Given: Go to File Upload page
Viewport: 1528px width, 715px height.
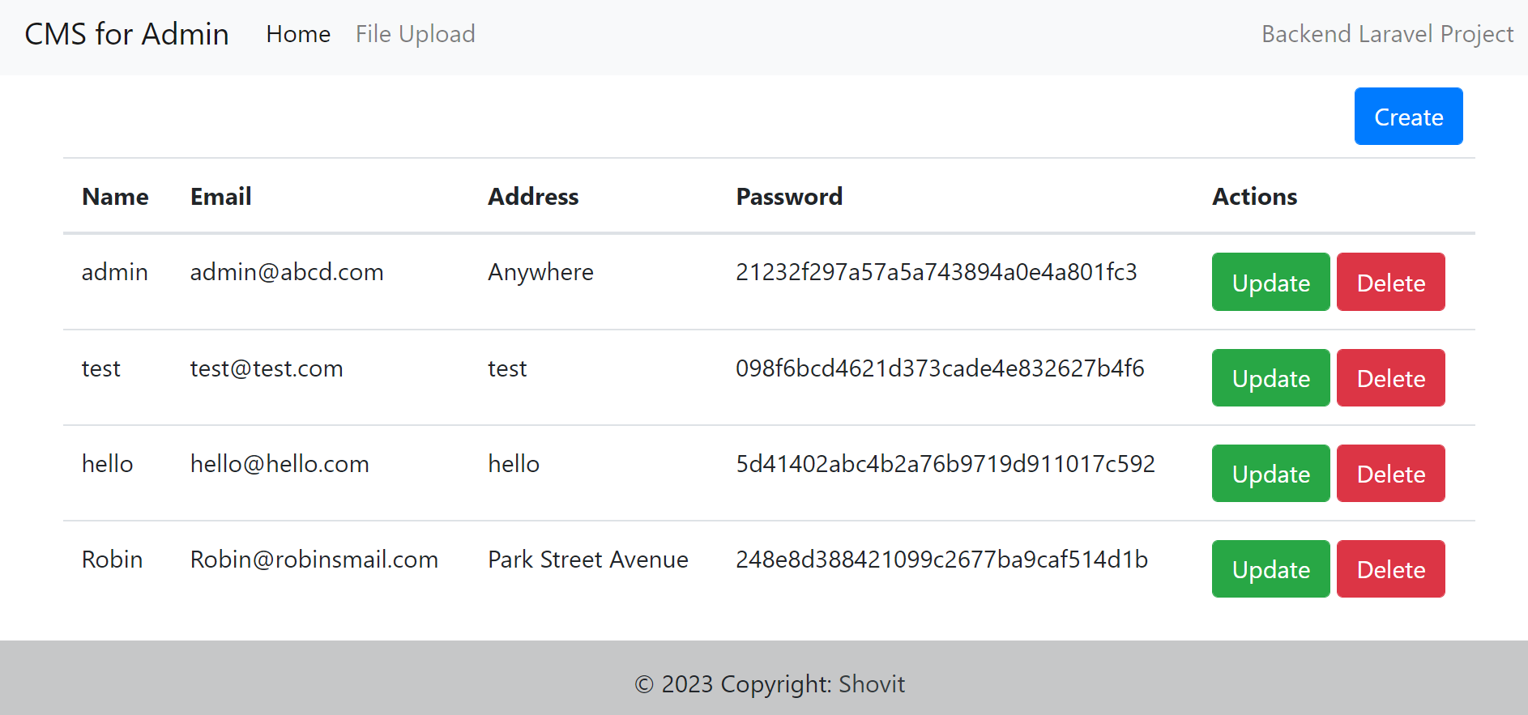Looking at the screenshot, I should (415, 34).
